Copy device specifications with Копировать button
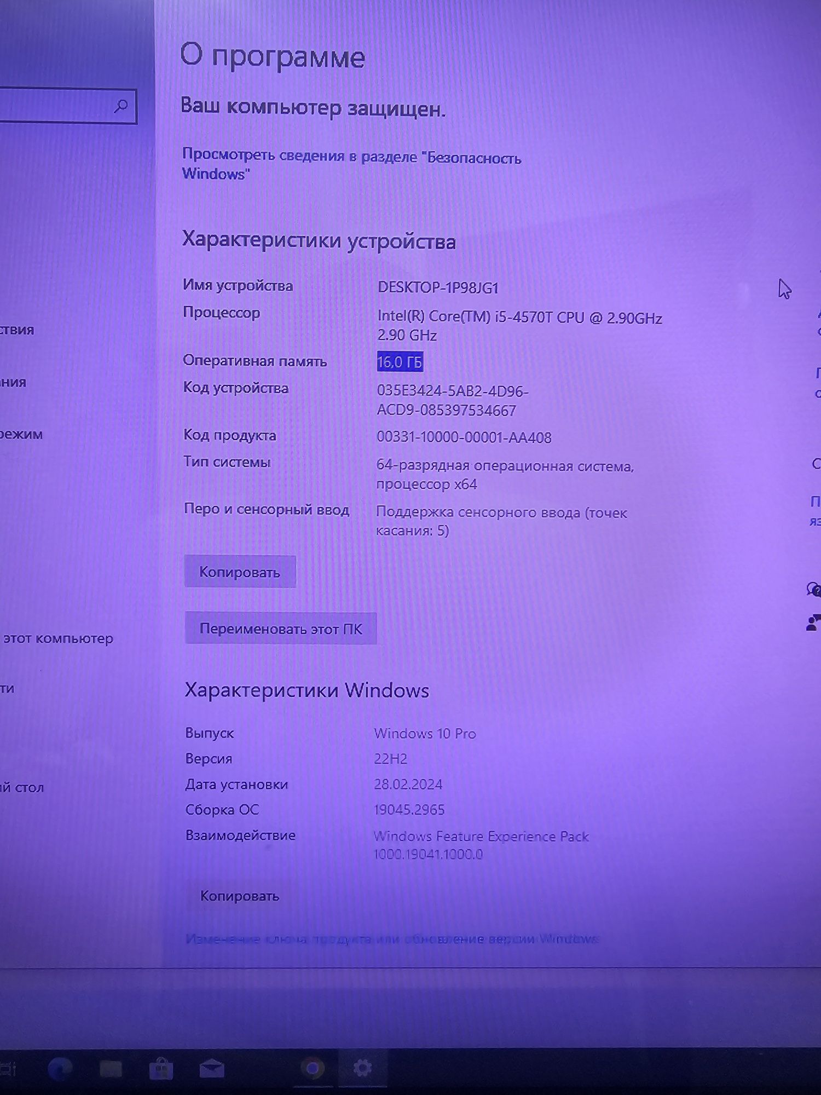The image size is (821, 1095). (x=240, y=572)
